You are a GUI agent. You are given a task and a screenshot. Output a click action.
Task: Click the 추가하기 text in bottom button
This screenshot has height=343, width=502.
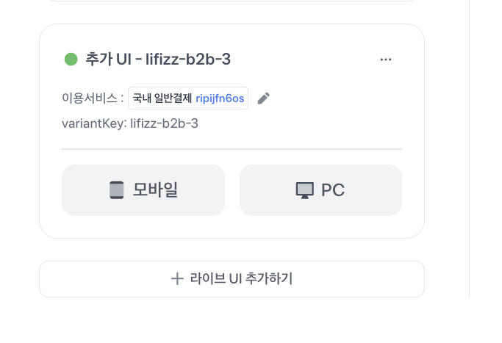(x=269, y=279)
